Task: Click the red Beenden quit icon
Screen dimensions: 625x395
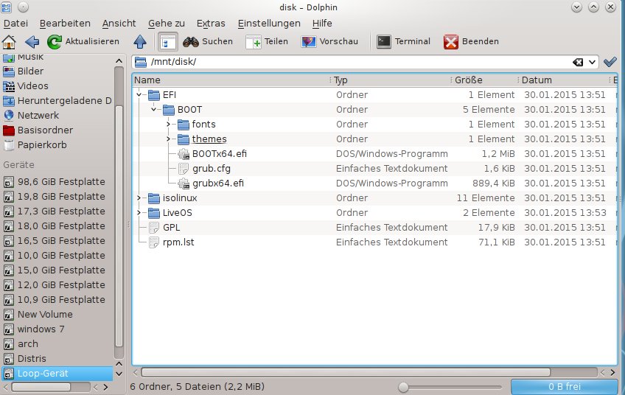Action: [x=451, y=41]
